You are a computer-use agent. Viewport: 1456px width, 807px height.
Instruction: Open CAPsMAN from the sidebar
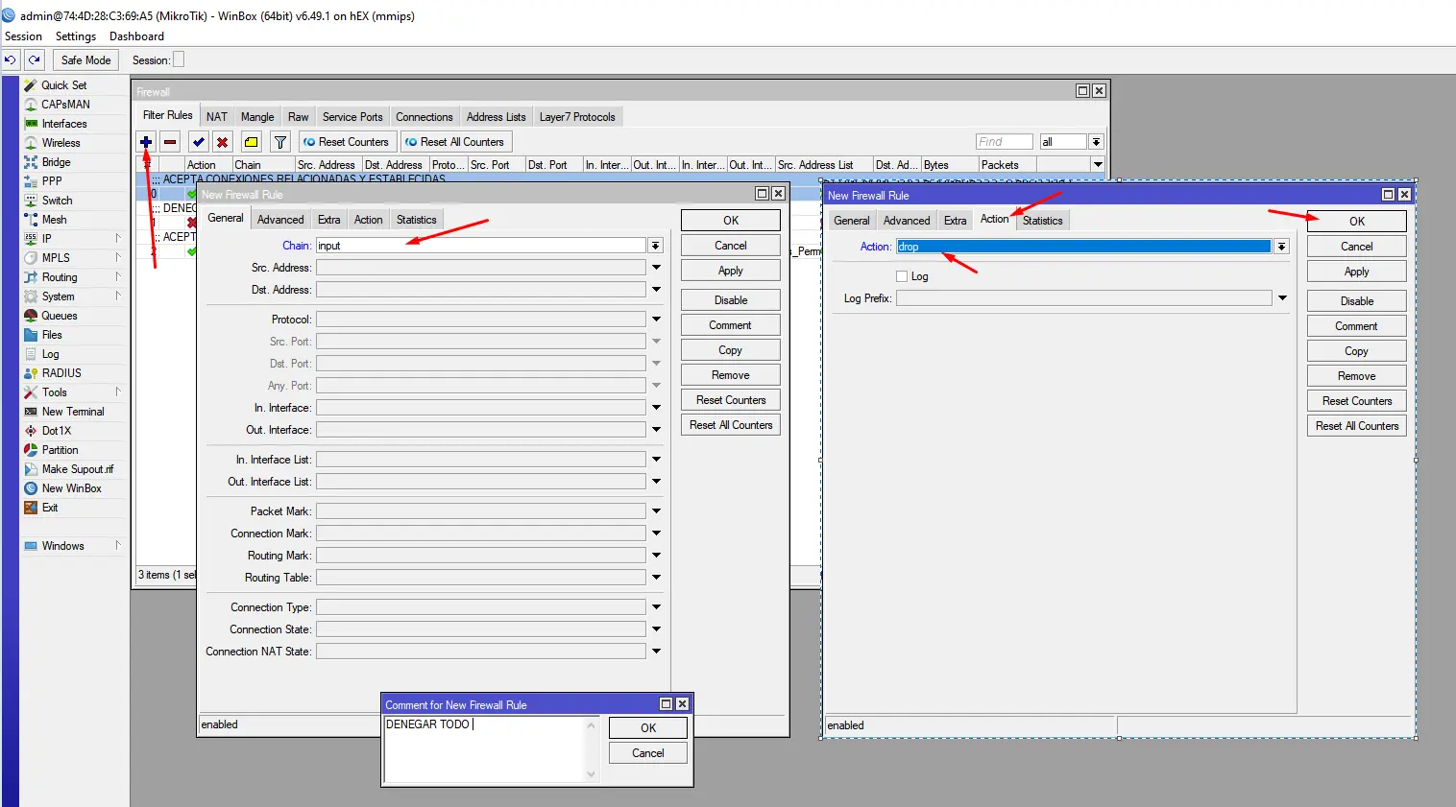(x=65, y=105)
